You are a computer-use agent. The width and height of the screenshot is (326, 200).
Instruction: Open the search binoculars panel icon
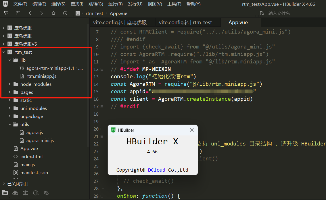[15, 193]
